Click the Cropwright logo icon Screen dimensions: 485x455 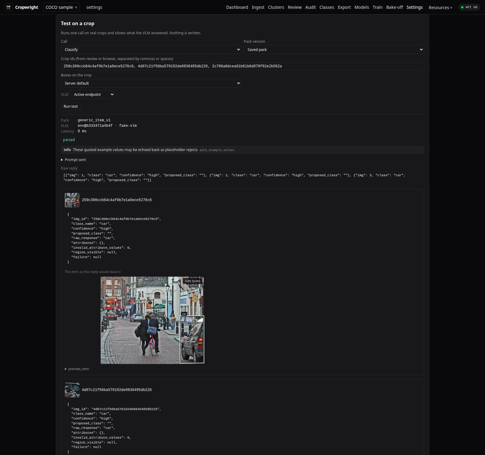tap(8, 7)
